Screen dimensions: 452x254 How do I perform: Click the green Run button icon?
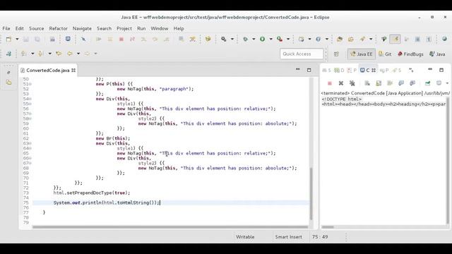pyautogui.click(x=262, y=40)
